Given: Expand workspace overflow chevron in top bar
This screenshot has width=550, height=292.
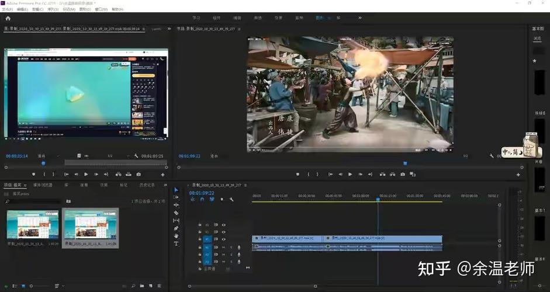Looking at the screenshot, I should pos(360,18).
